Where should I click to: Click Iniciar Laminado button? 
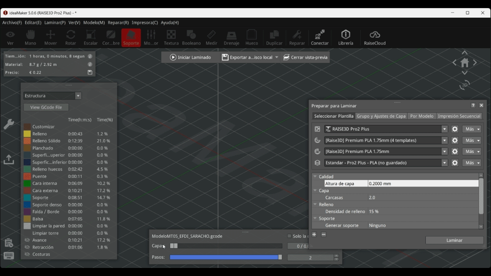tap(191, 58)
